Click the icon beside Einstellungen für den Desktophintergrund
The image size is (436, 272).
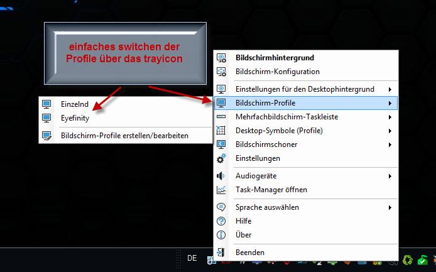pyautogui.click(x=221, y=89)
